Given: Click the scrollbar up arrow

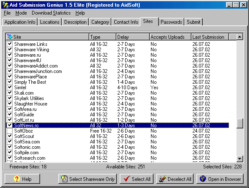Looking at the screenshot, I should click(240, 37).
